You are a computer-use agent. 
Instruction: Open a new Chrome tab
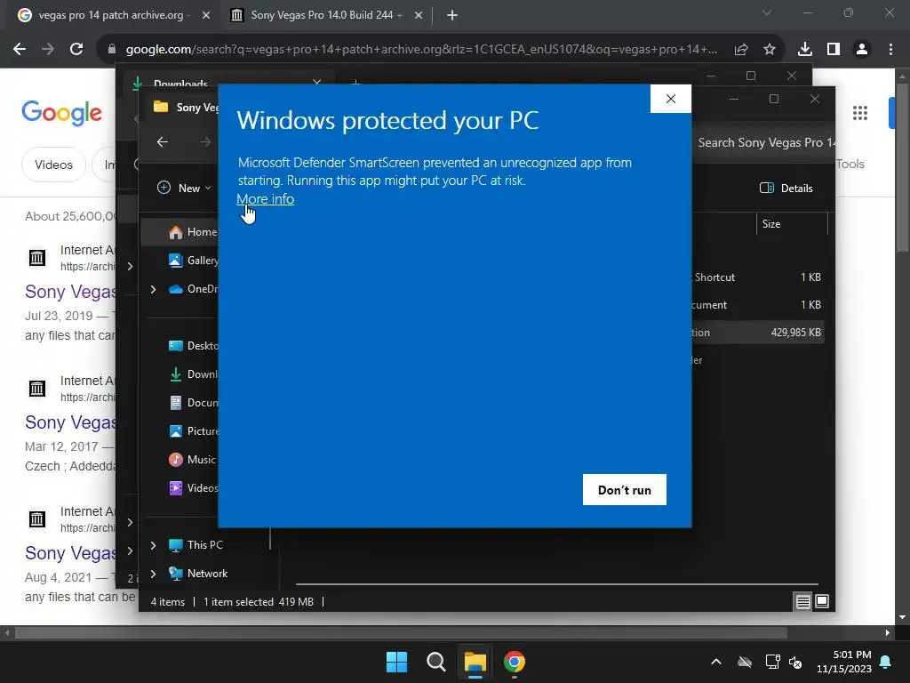click(452, 15)
